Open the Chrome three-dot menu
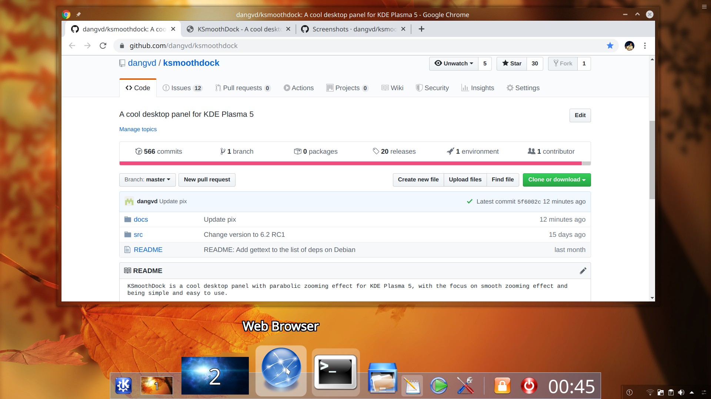Viewport: 711px width, 399px height. [645, 45]
